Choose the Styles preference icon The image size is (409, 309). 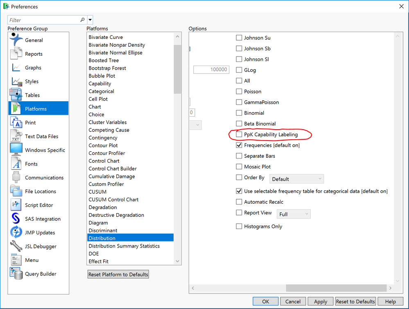click(16, 81)
